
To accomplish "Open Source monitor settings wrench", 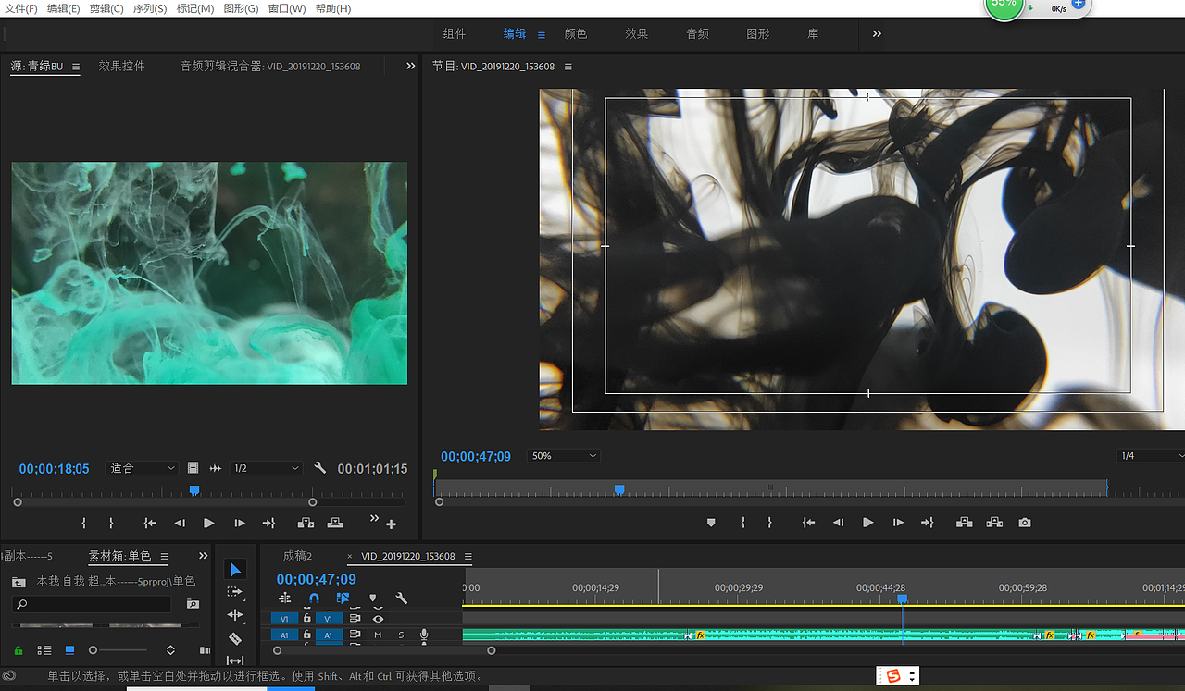I will pos(320,468).
